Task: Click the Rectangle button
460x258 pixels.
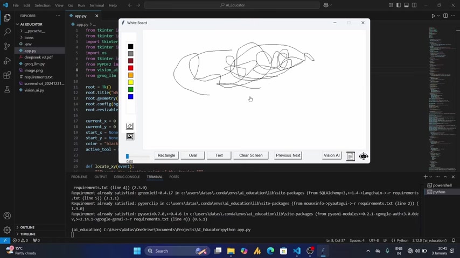Action: pyautogui.click(x=166, y=155)
